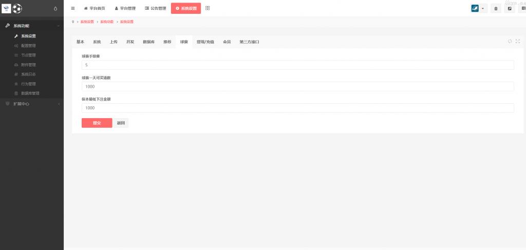Click the 球赛手续费 input field
526x250 pixels.
(x=297, y=65)
